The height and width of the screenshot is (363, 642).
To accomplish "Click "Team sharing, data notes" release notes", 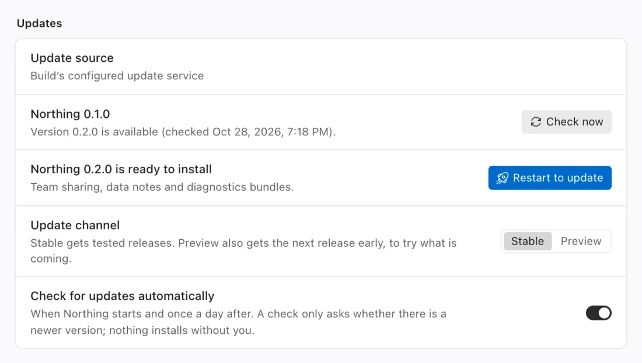I will pyautogui.click(x=162, y=187).
